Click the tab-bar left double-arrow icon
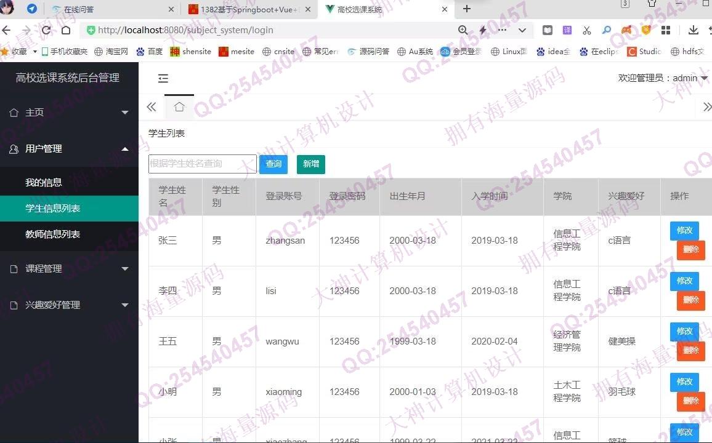The image size is (712, 443). (x=152, y=107)
